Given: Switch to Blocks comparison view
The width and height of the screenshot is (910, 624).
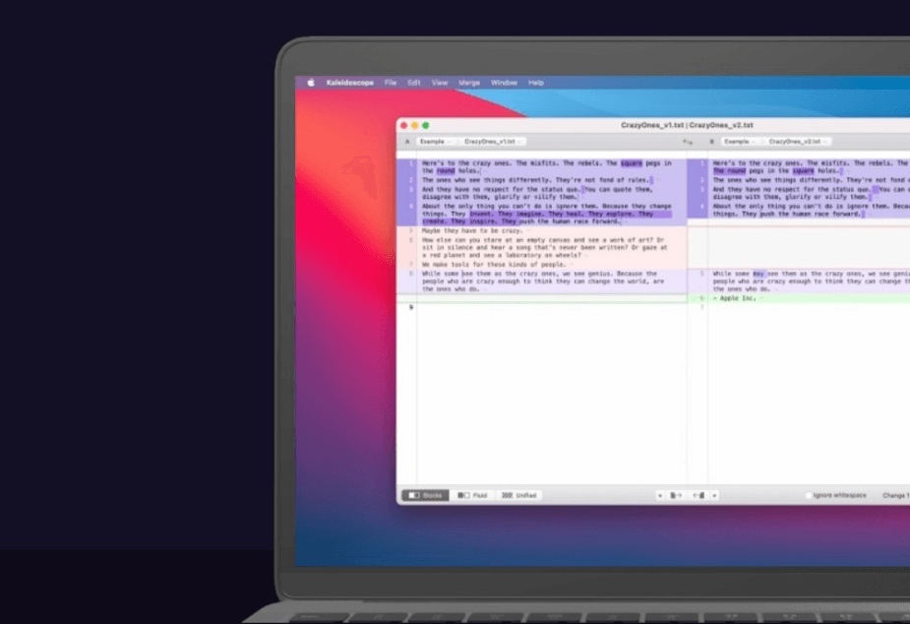Looking at the screenshot, I should coord(425,495).
